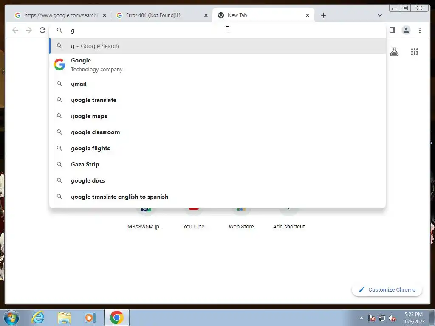The width and height of the screenshot is (435, 326).
Task: Pick the google translate suggestion
Action: (217, 100)
